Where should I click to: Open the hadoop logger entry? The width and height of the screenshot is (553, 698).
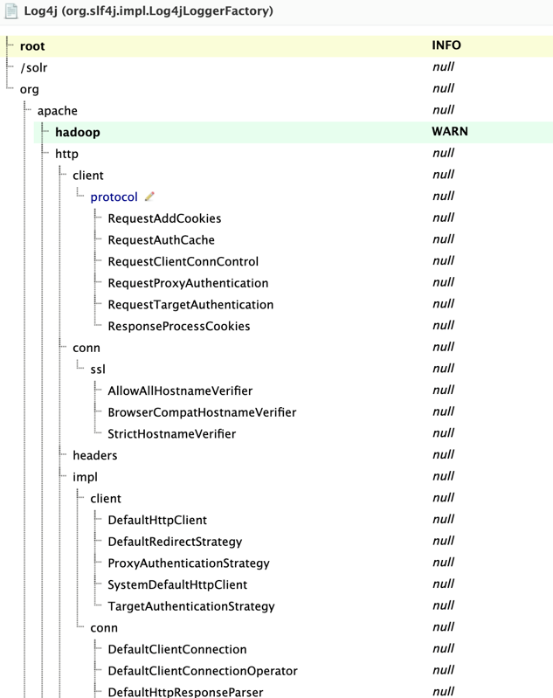coord(78,132)
